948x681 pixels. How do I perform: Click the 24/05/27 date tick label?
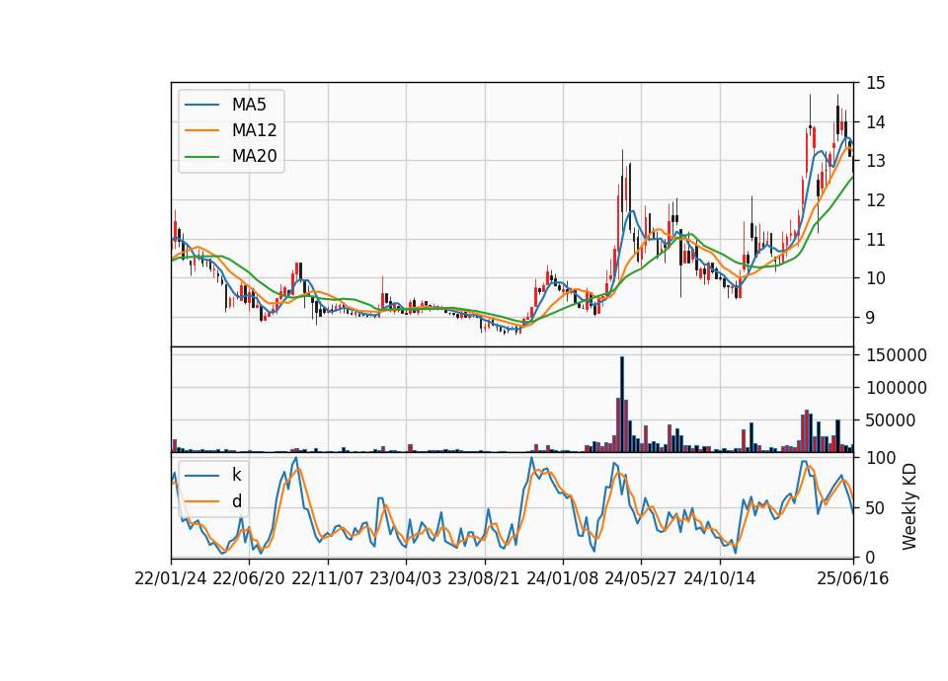click(641, 579)
